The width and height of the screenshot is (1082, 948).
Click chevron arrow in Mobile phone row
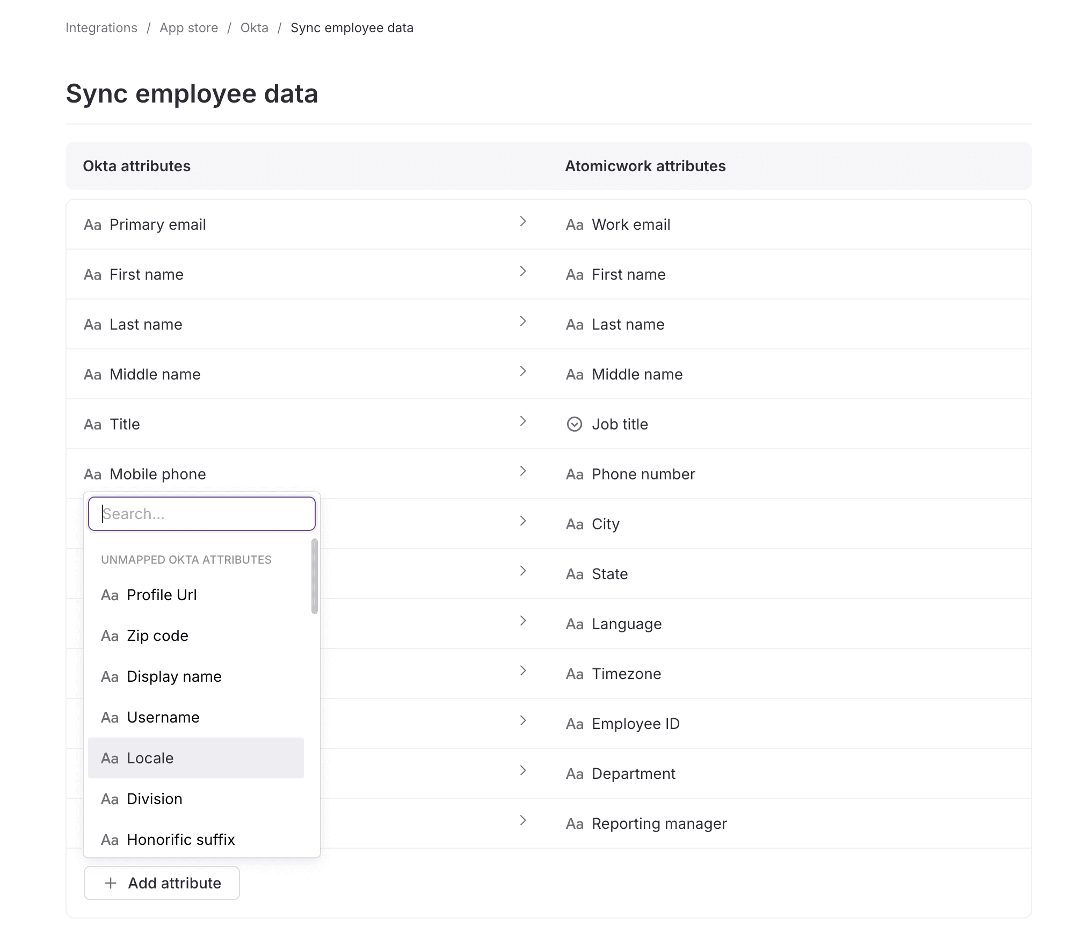pyautogui.click(x=523, y=471)
